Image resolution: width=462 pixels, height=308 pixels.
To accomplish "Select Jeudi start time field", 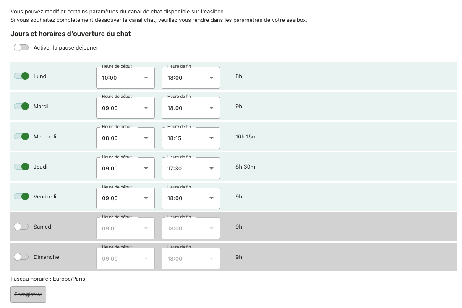I will point(125,168).
